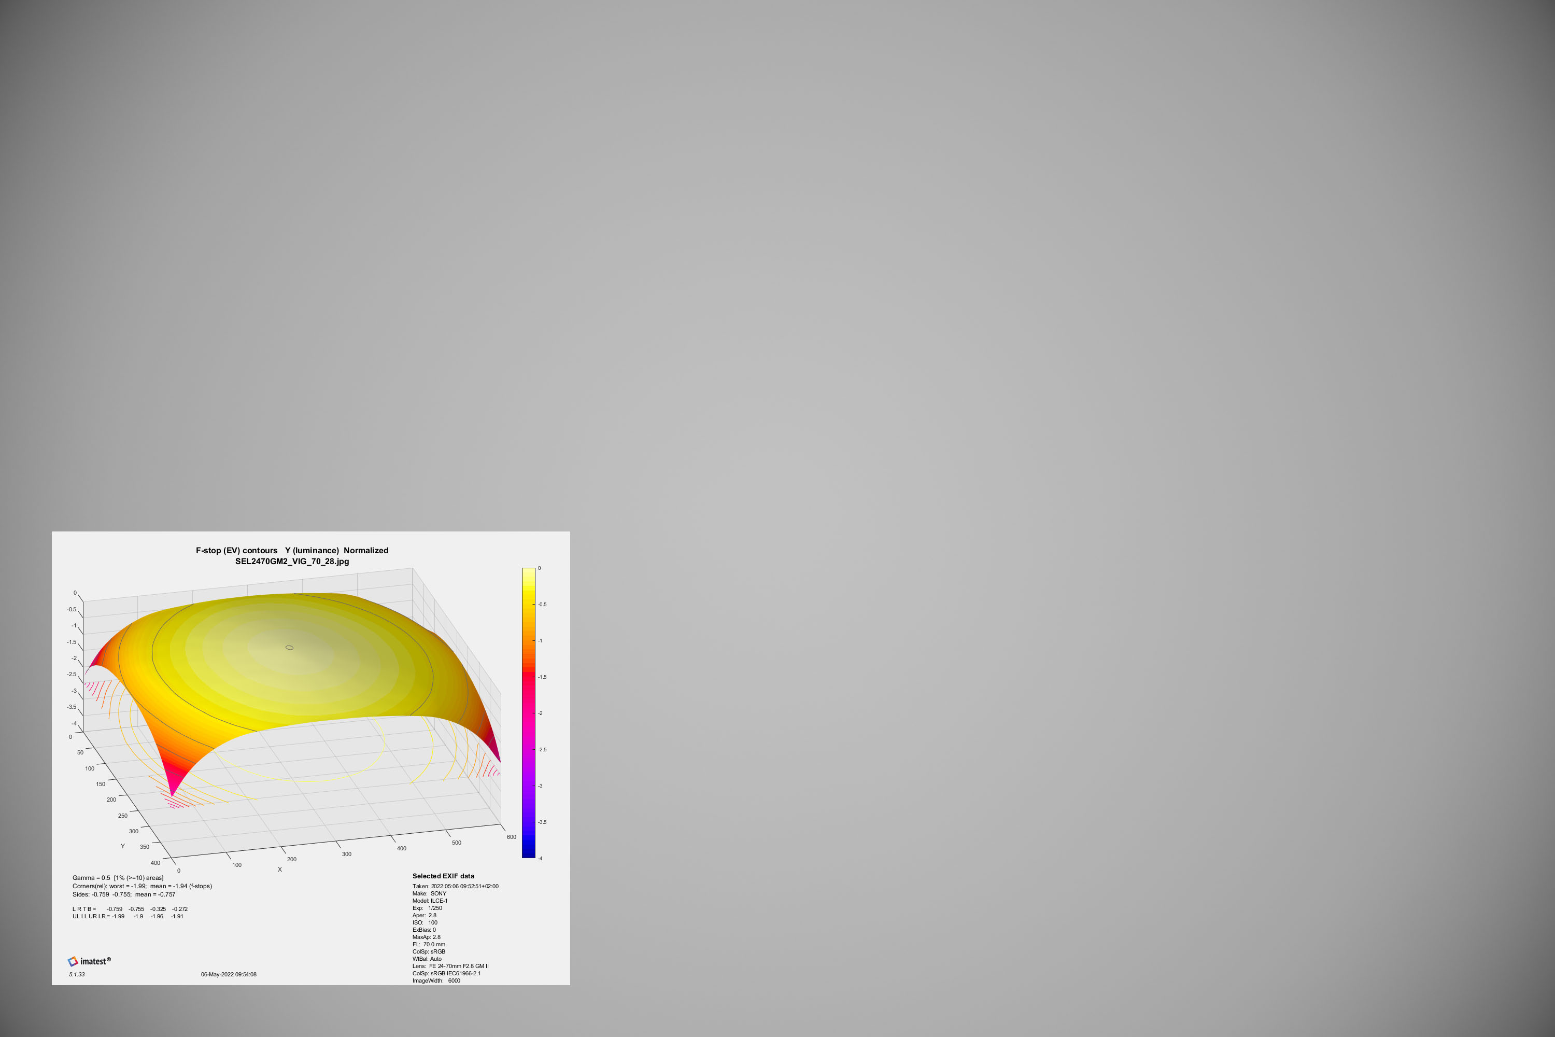Click the filename SEL2470GM2_VIG_70_28.jpg
The width and height of the screenshot is (1555, 1037).
click(292, 562)
